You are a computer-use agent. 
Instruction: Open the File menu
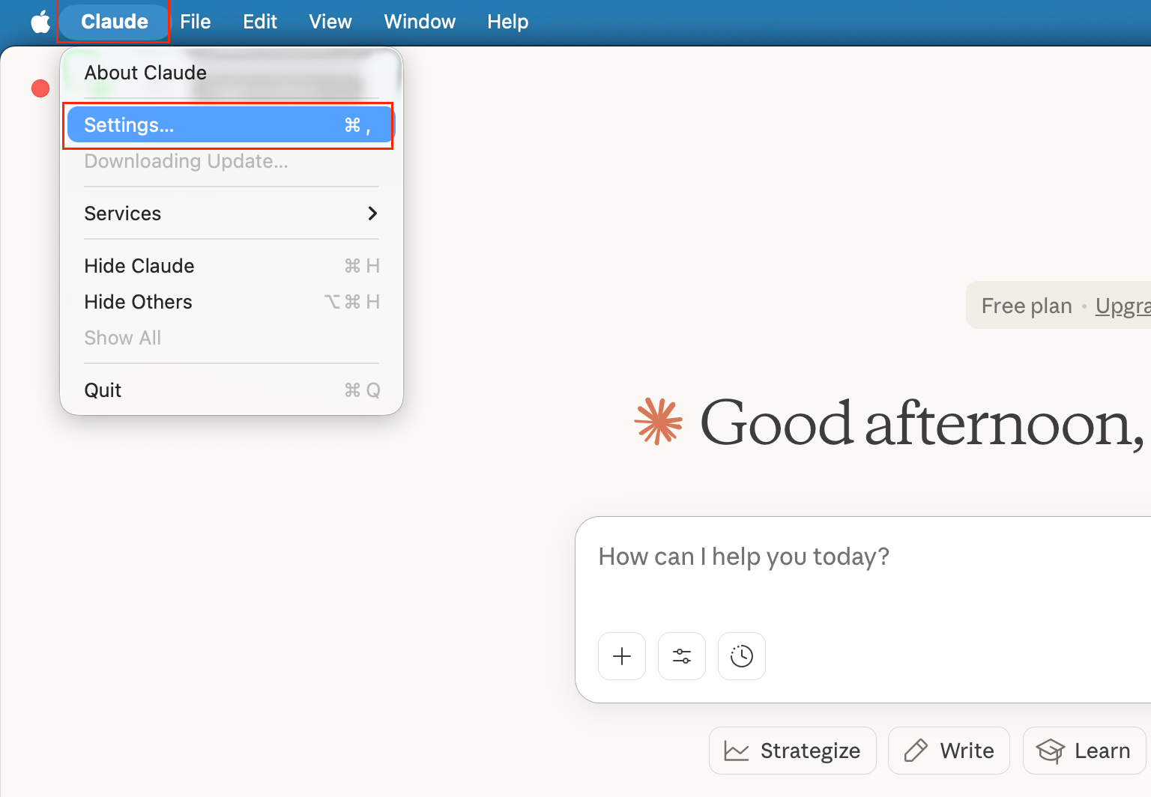(x=196, y=22)
